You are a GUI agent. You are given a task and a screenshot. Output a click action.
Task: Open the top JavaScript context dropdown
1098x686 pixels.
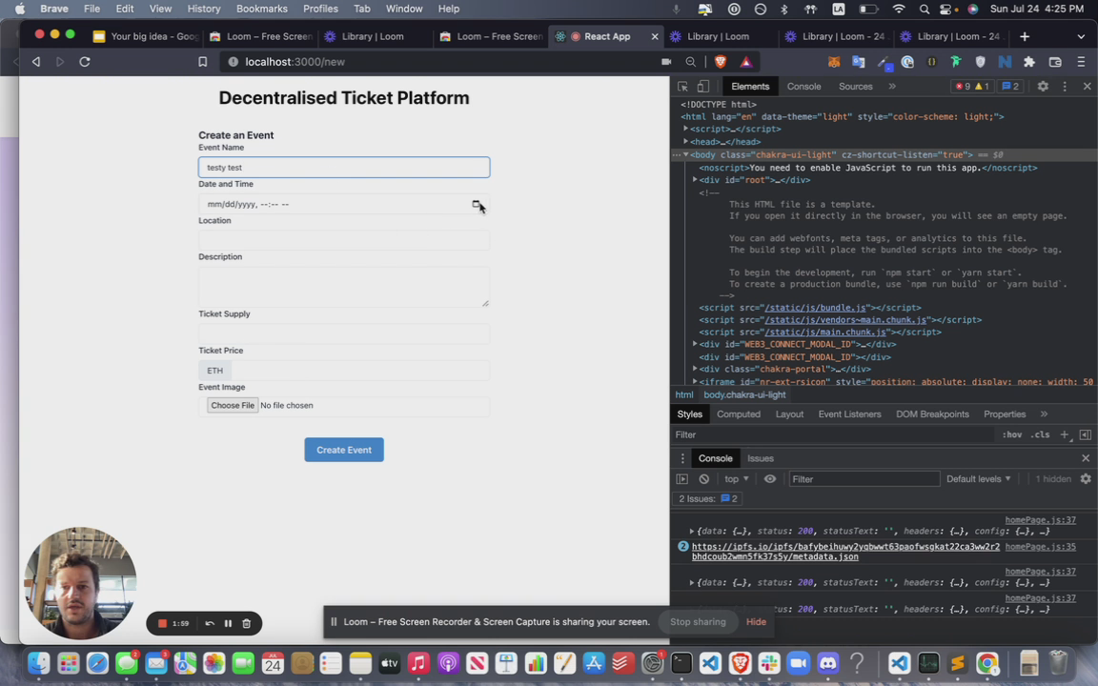[x=736, y=479]
